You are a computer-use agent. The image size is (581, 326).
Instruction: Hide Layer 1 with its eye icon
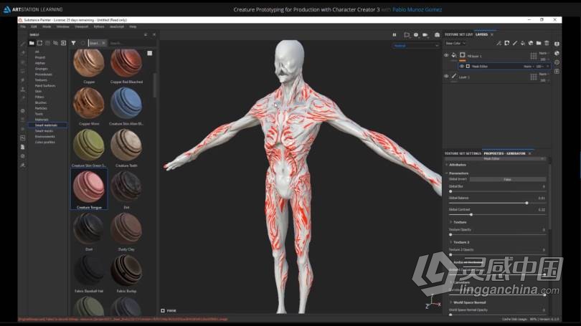pyautogui.click(x=446, y=76)
